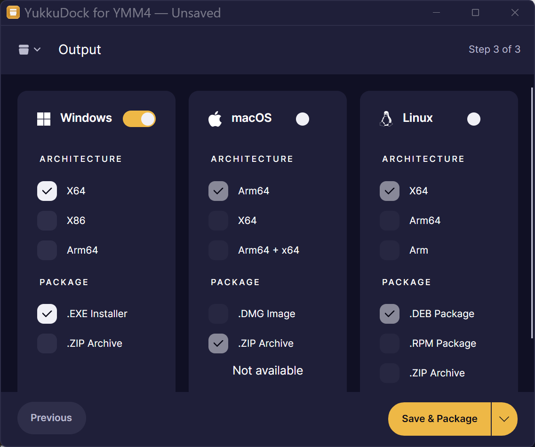The width and height of the screenshot is (535, 447).
Task: Go back with the Previous button
Action: (51, 418)
